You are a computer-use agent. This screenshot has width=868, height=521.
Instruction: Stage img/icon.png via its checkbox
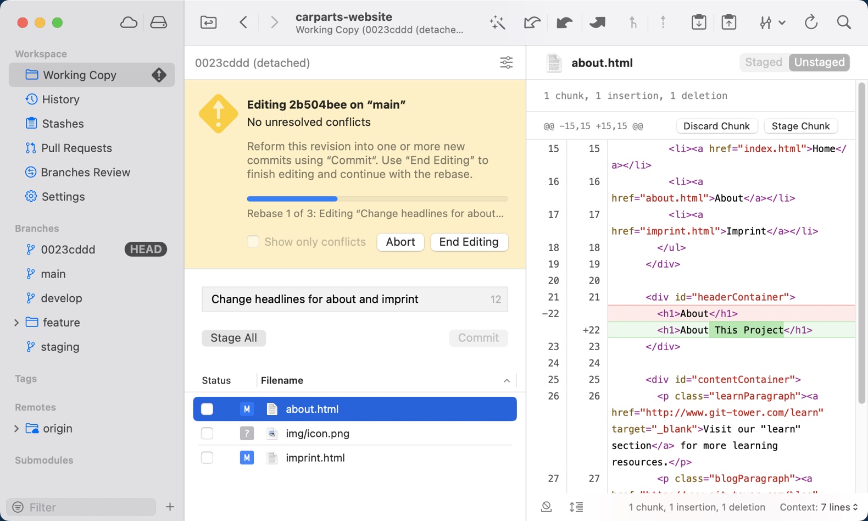pos(207,433)
